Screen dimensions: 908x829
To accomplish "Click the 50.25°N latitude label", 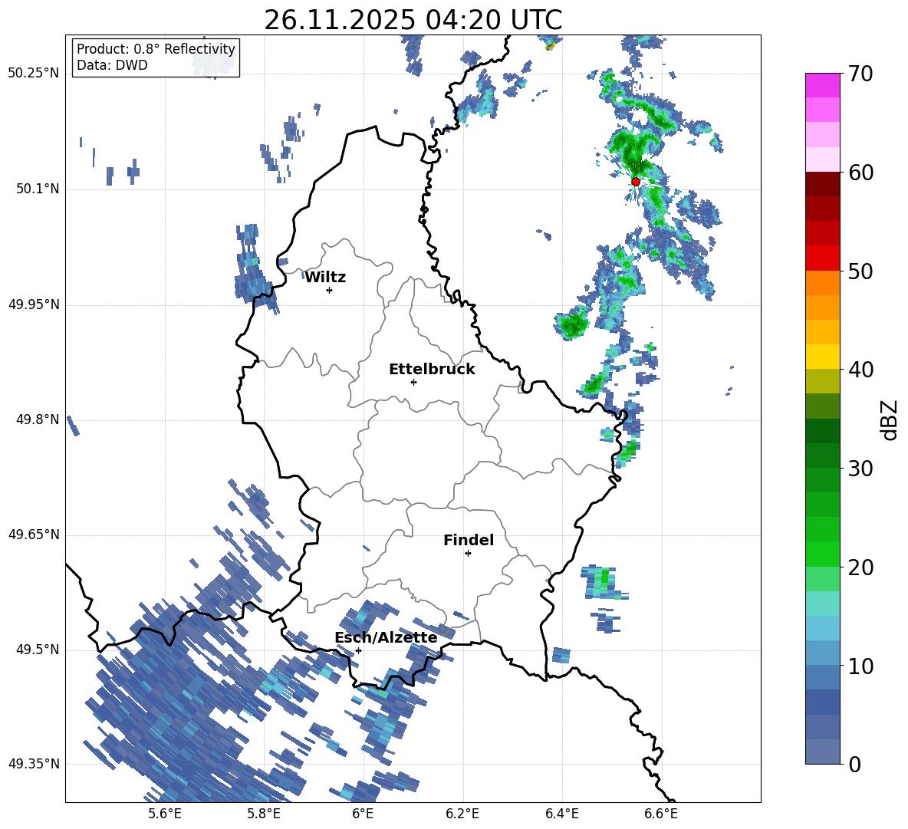I will (34, 74).
